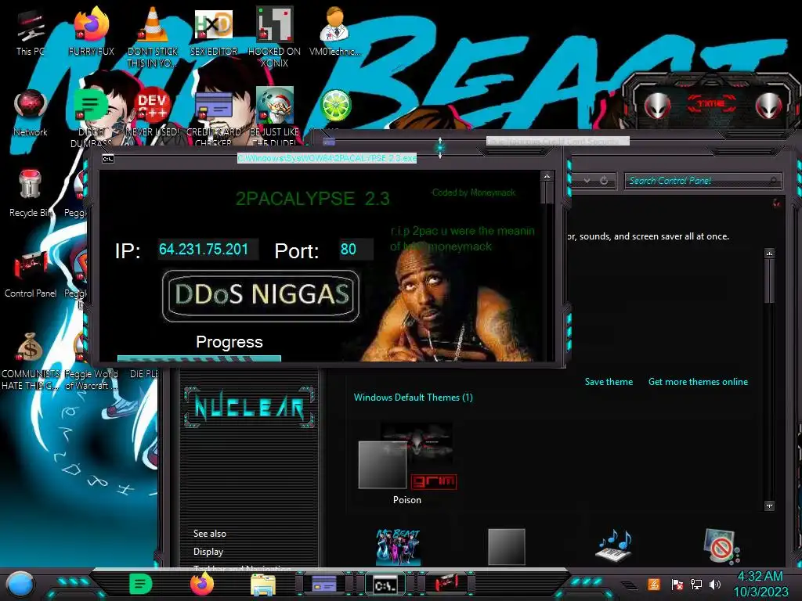Click the IP address field in 2PACALYPSE
Screen dimensions: 802x601
pyautogui.click(x=208, y=250)
